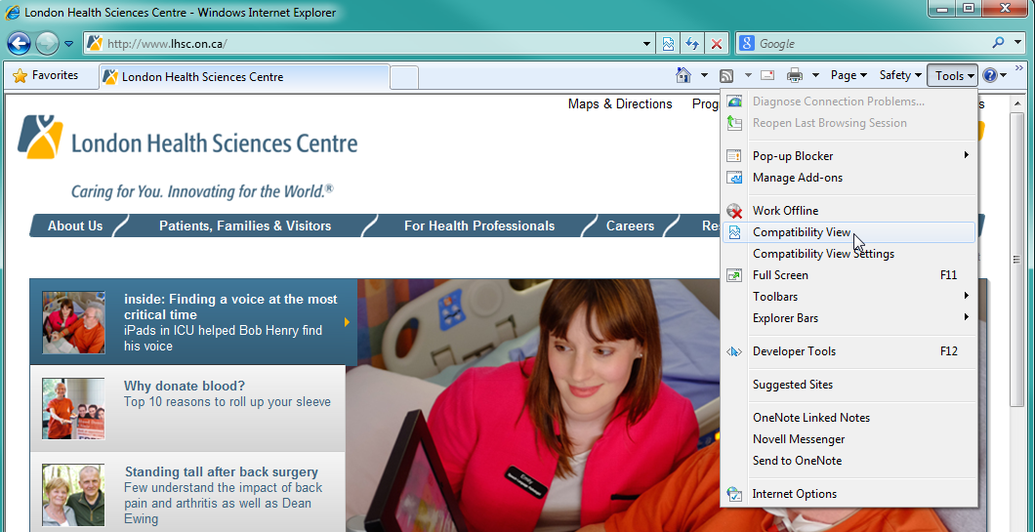1035x532 pixels.
Task: Click the Compatibility View icon in address bar
Action: (x=669, y=44)
